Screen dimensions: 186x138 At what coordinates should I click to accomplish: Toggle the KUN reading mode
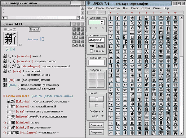pyautogui.click(x=100, y=46)
